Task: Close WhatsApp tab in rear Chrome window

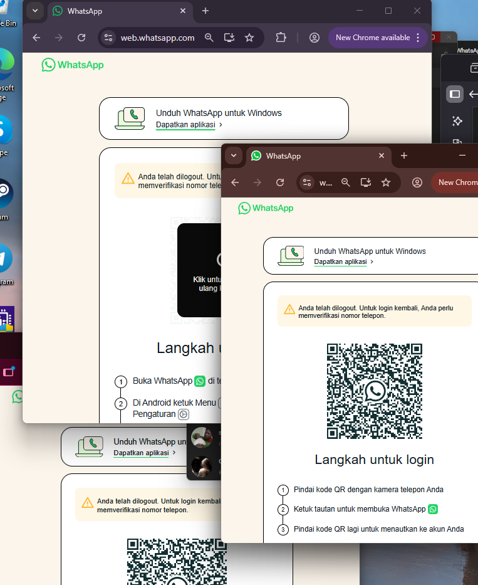Action: (x=183, y=11)
